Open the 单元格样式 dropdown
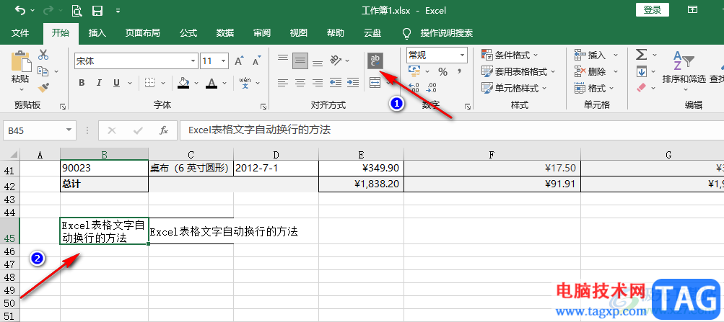724x322 pixels. tap(515, 88)
